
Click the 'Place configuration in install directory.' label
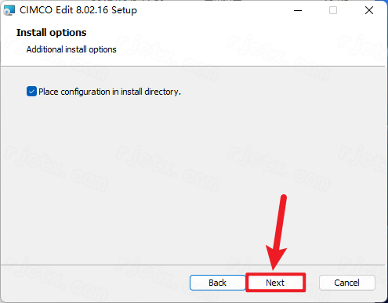110,92
